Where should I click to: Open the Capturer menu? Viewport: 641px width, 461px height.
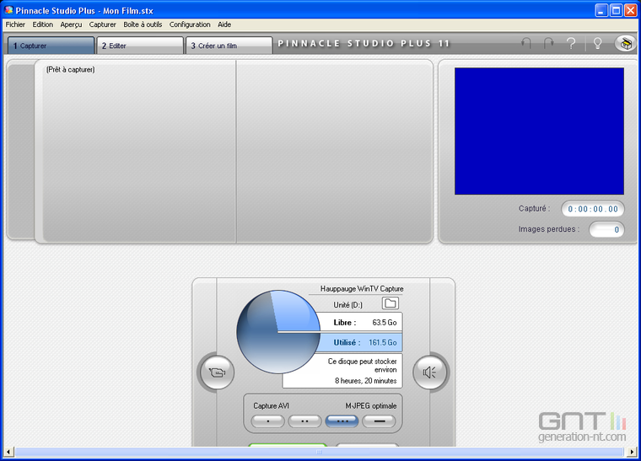click(103, 24)
